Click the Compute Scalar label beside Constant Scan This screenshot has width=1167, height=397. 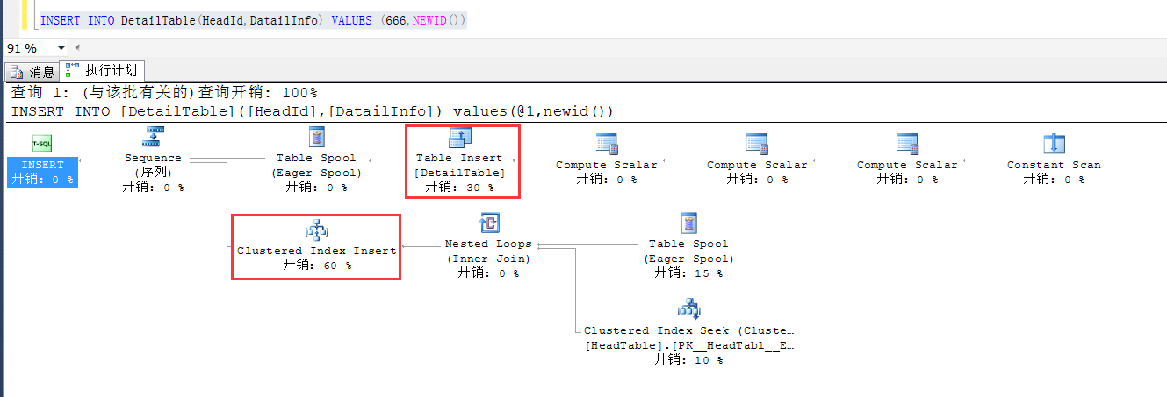coord(907,165)
